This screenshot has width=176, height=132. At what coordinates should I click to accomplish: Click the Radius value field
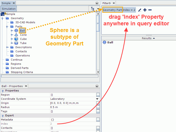click(x=73, y=107)
